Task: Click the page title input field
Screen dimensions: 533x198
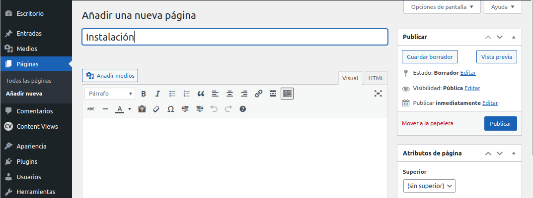Action: [x=234, y=37]
